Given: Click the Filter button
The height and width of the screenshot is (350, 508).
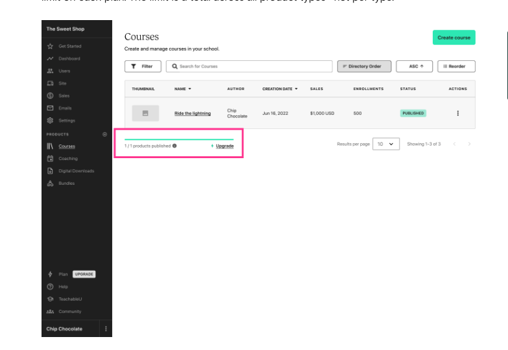Looking at the screenshot, I should (x=143, y=66).
